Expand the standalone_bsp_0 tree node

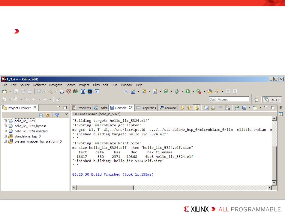pos(5,136)
